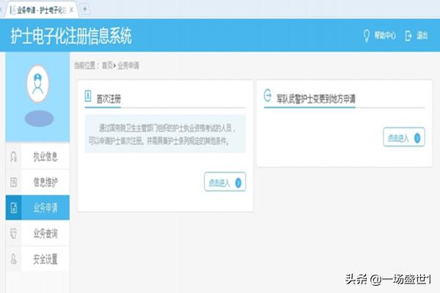
Task: Open the 执业信息 sidebar menu label
Action: tap(45, 157)
